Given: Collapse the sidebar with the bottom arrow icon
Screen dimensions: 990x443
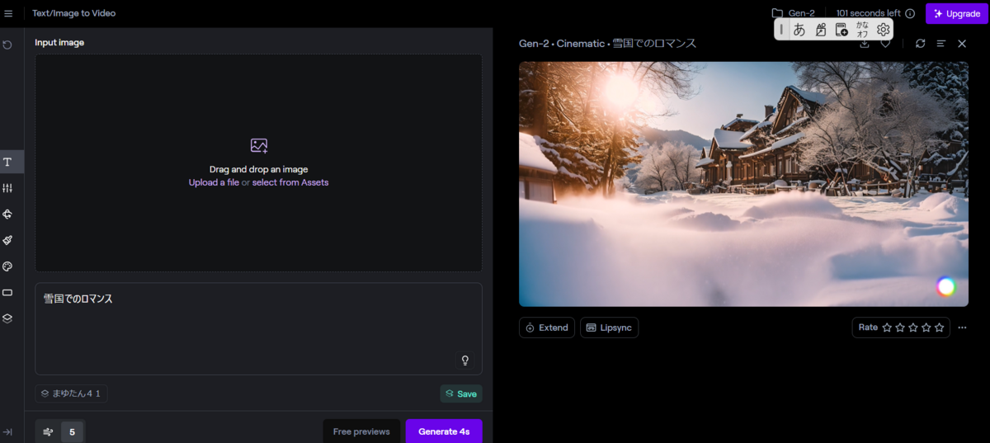Looking at the screenshot, I should pyautogui.click(x=7, y=431).
